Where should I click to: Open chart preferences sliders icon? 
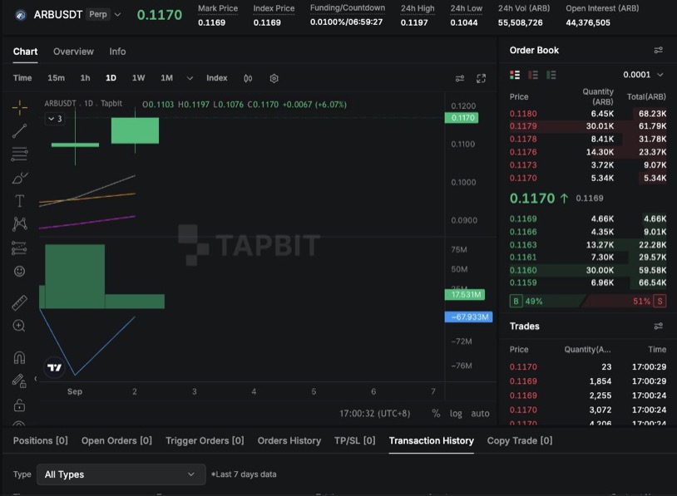[x=460, y=78]
